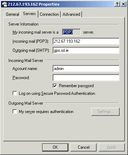Viewport: 128px width, 155px height.
Task: Uncheck the Remember password checkbox
Action: [55, 86]
